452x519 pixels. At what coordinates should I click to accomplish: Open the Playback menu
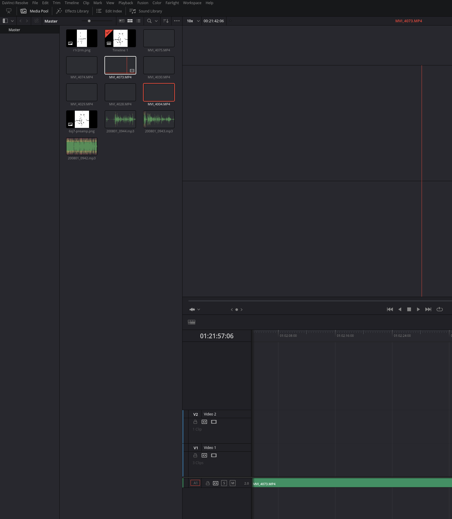tap(126, 3)
